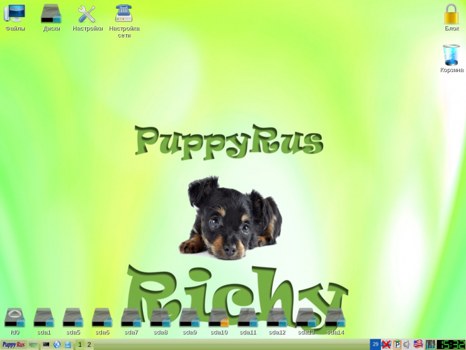Screen dimensions: 466x350
Task: Switch to virtual desktop 2
Action: pos(89,344)
